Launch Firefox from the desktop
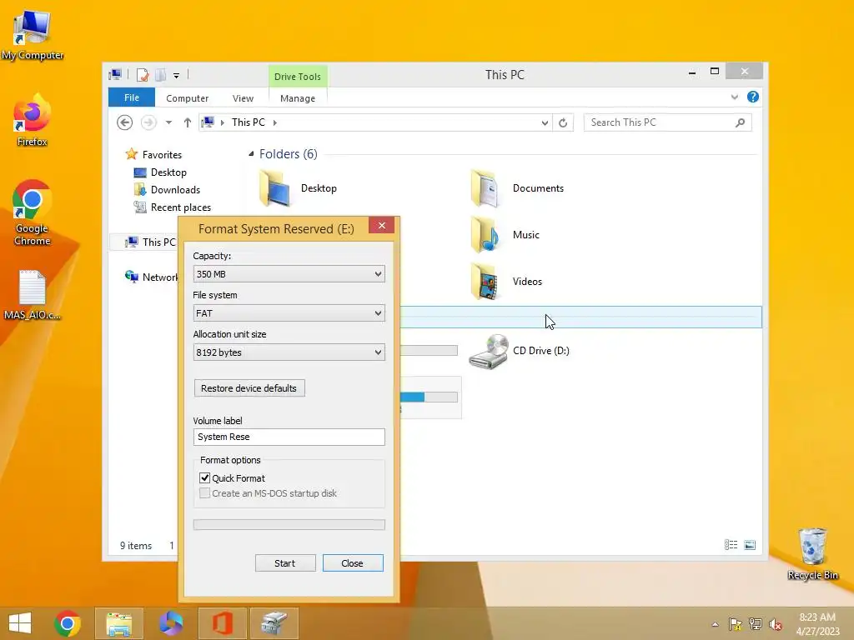 [32, 120]
